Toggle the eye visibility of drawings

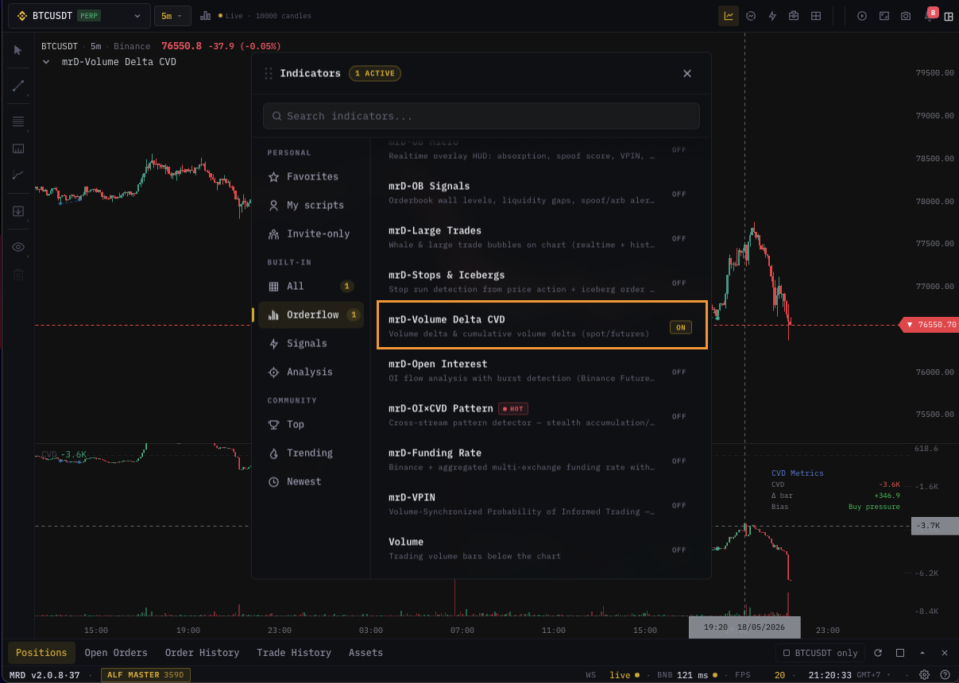point(17,247)
